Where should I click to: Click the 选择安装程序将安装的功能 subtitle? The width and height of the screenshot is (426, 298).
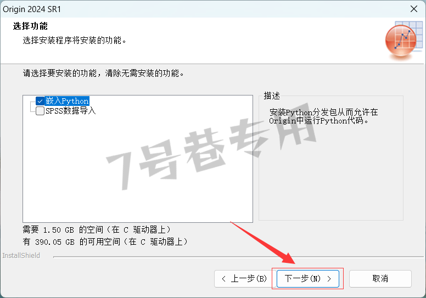tap(75, 41)
